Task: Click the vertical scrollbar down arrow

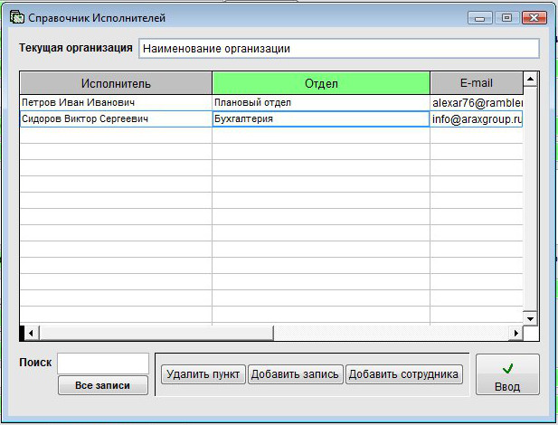Action: tap(530, 318)
